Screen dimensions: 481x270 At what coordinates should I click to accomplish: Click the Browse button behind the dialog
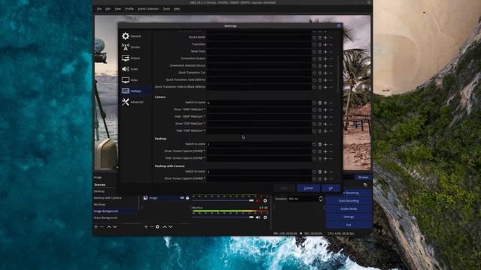[363, 177]
